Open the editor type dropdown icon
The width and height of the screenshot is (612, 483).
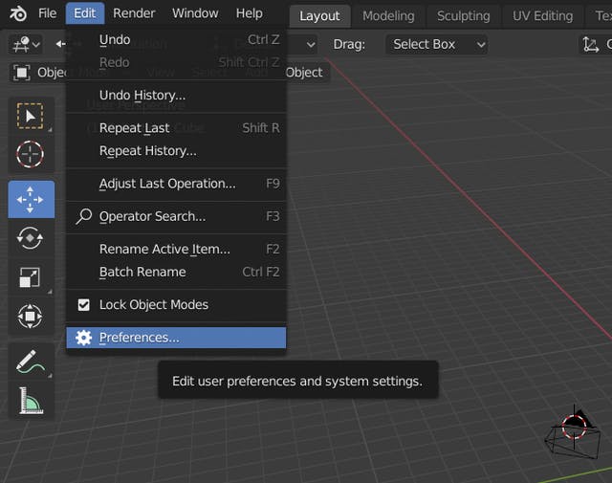26,44
